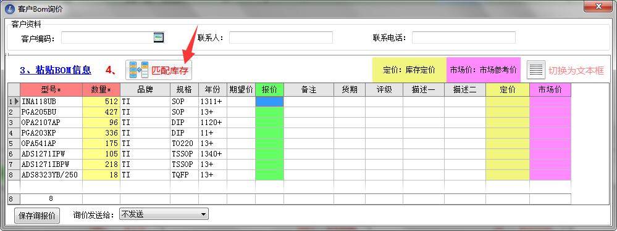This screenshot has height=231, width=617.
Task: Click the 数量* column header
Action: coord(101,90)
